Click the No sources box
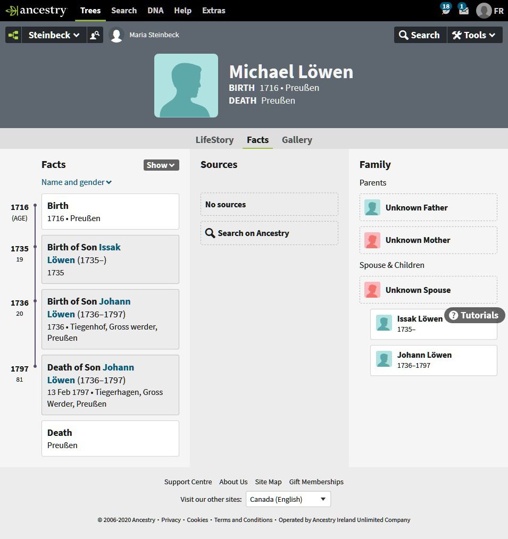This screenshot has height=539, width=508. click(x=269, y=205)
